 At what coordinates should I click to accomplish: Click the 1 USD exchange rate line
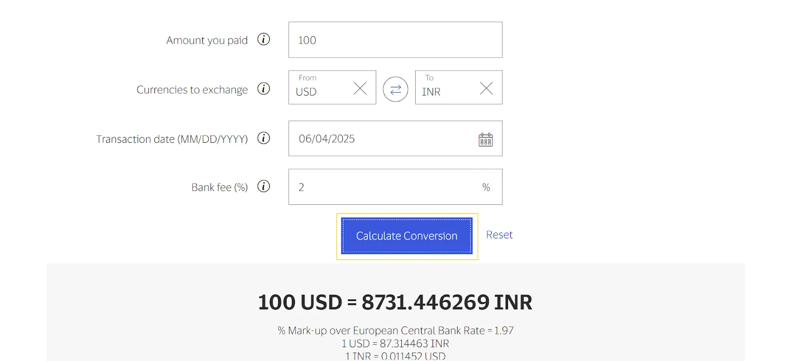coord(394,343)
